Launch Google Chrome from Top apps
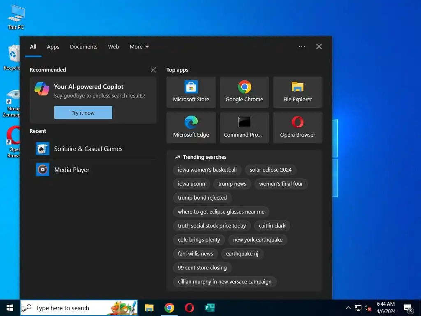The height and width of the screenshot is (316, 421). [244, 92]
